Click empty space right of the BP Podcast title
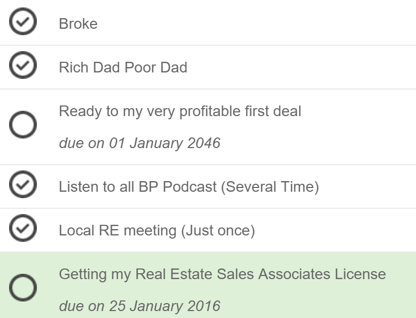 coord(368,187)
